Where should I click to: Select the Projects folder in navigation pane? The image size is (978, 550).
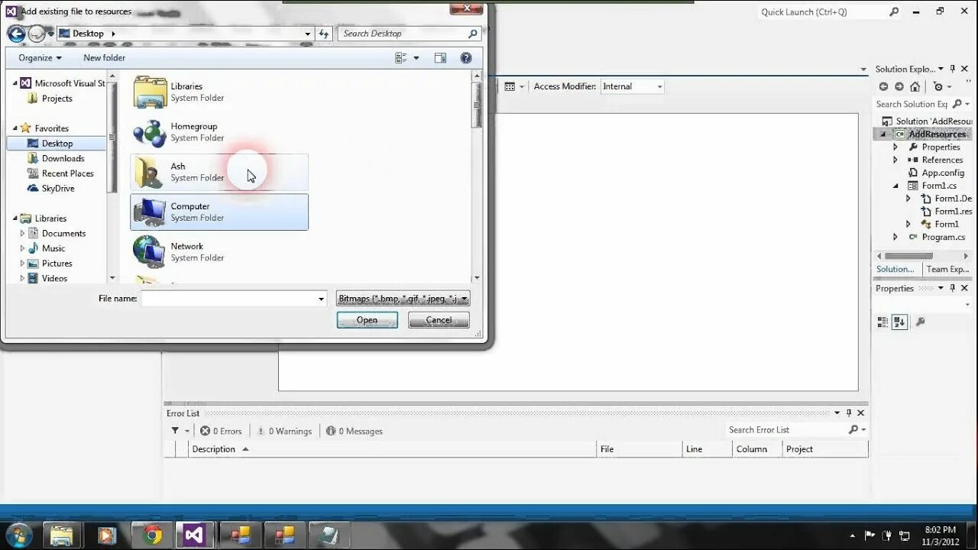57,99
